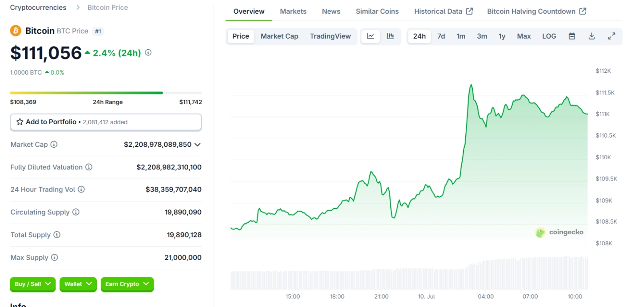Open the Markets tab
626x307 pixels.
point(293,11)
